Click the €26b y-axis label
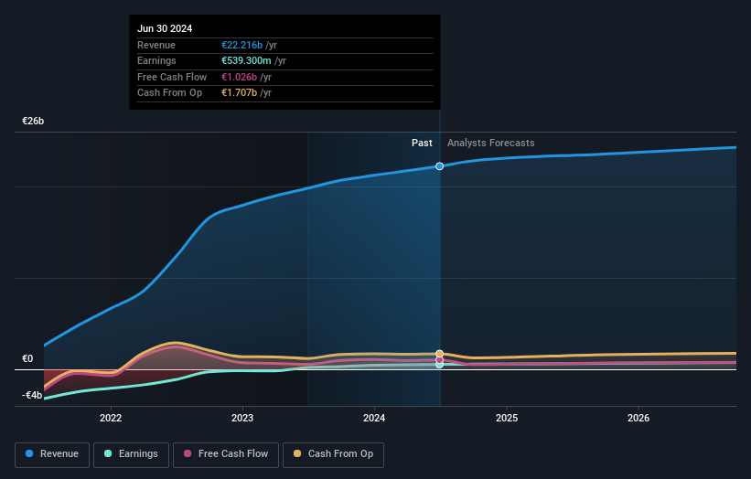The width and height of the screenshot is (751, 479). click(33, 121)
